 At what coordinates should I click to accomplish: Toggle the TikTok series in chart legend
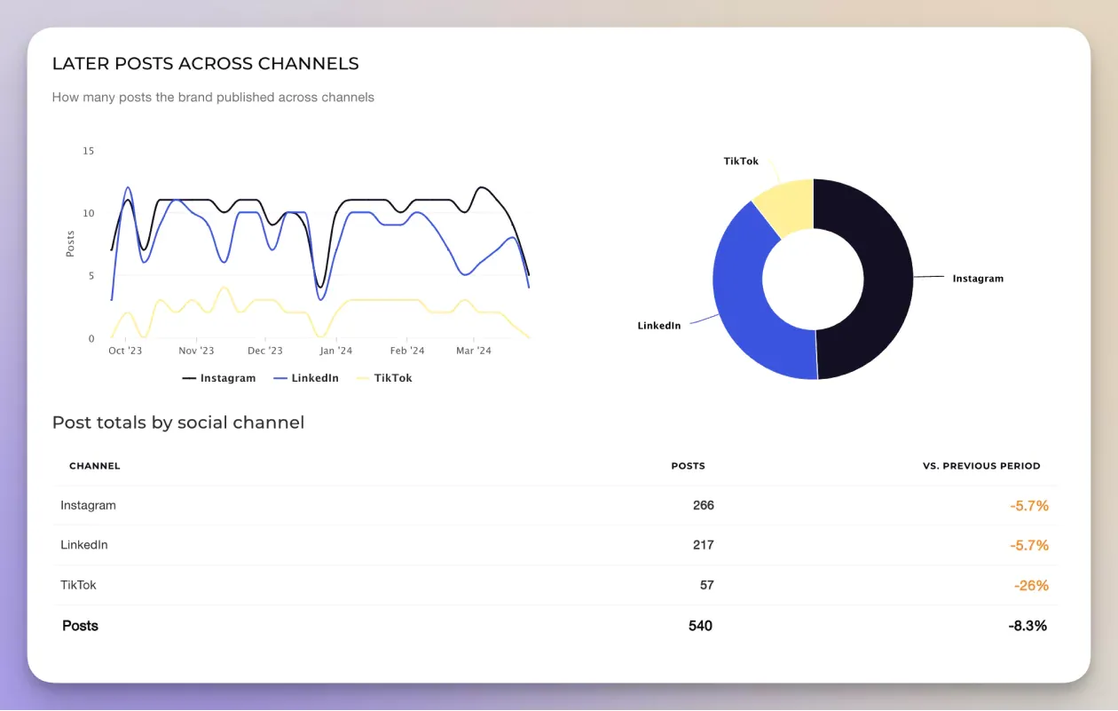tap(383, 378)
